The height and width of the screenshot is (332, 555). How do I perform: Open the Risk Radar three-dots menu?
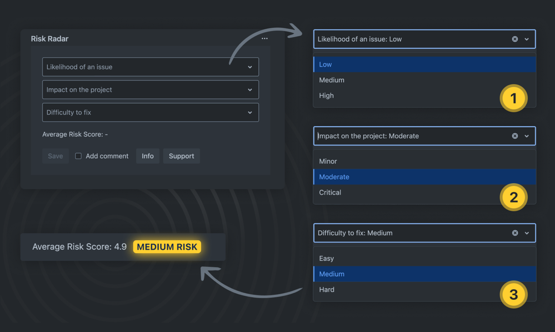click(264, 39)
